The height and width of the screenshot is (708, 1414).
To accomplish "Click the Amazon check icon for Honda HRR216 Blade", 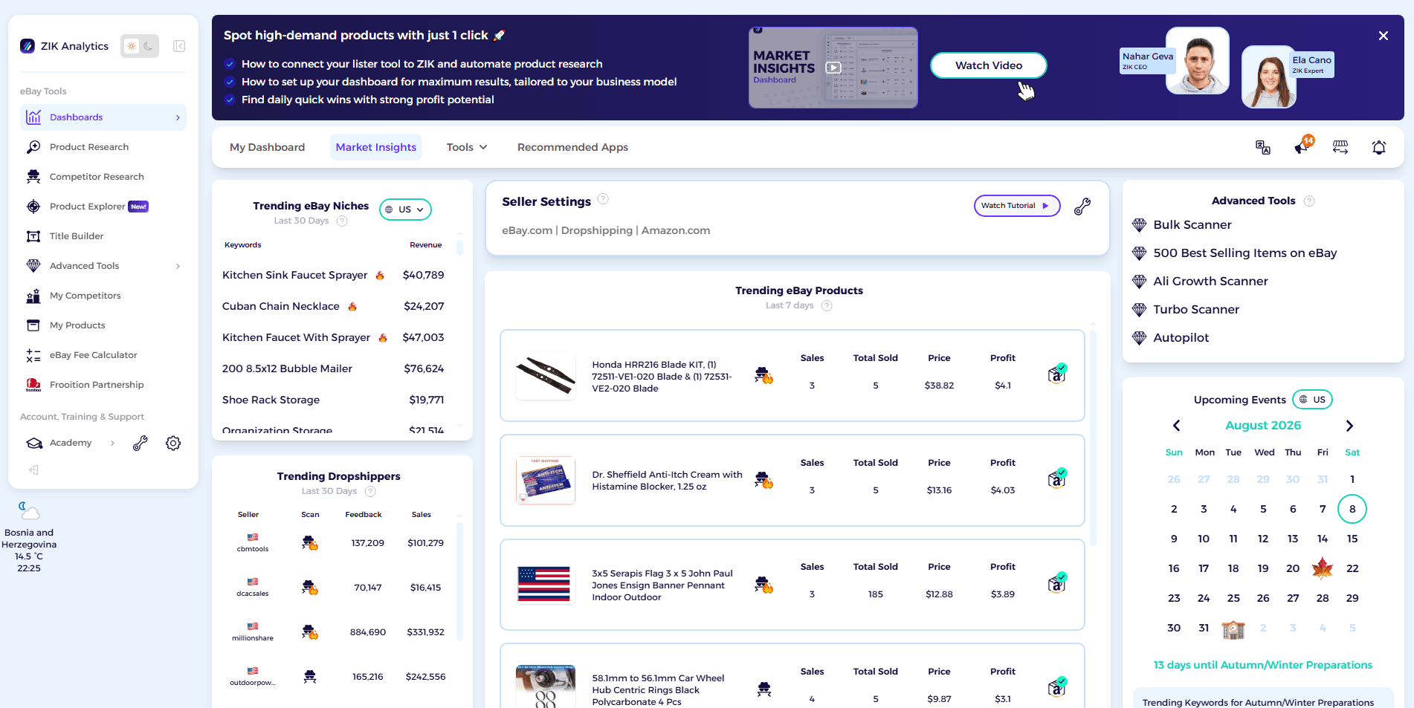I will click(1057, 374).
